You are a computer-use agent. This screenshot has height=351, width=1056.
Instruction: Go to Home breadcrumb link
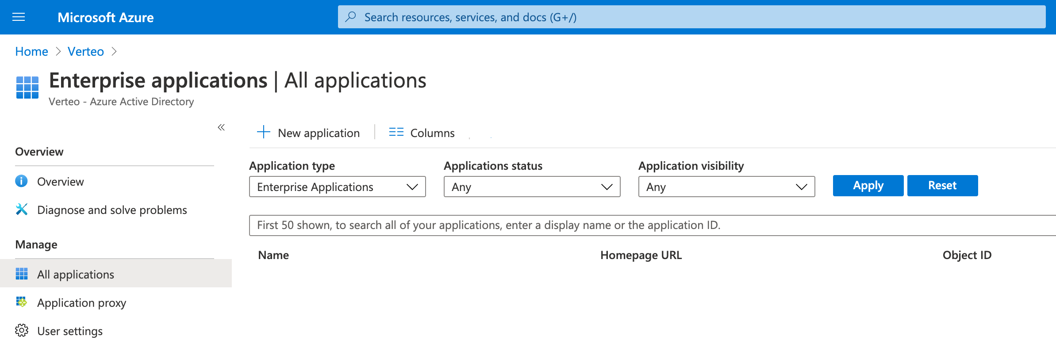click(31, 52)
